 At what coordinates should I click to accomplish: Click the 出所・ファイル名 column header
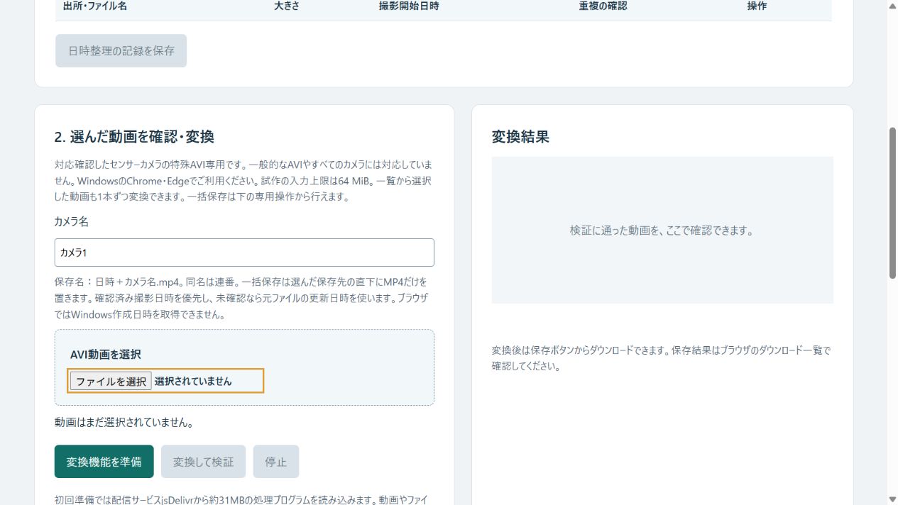(x=95, y=6)
